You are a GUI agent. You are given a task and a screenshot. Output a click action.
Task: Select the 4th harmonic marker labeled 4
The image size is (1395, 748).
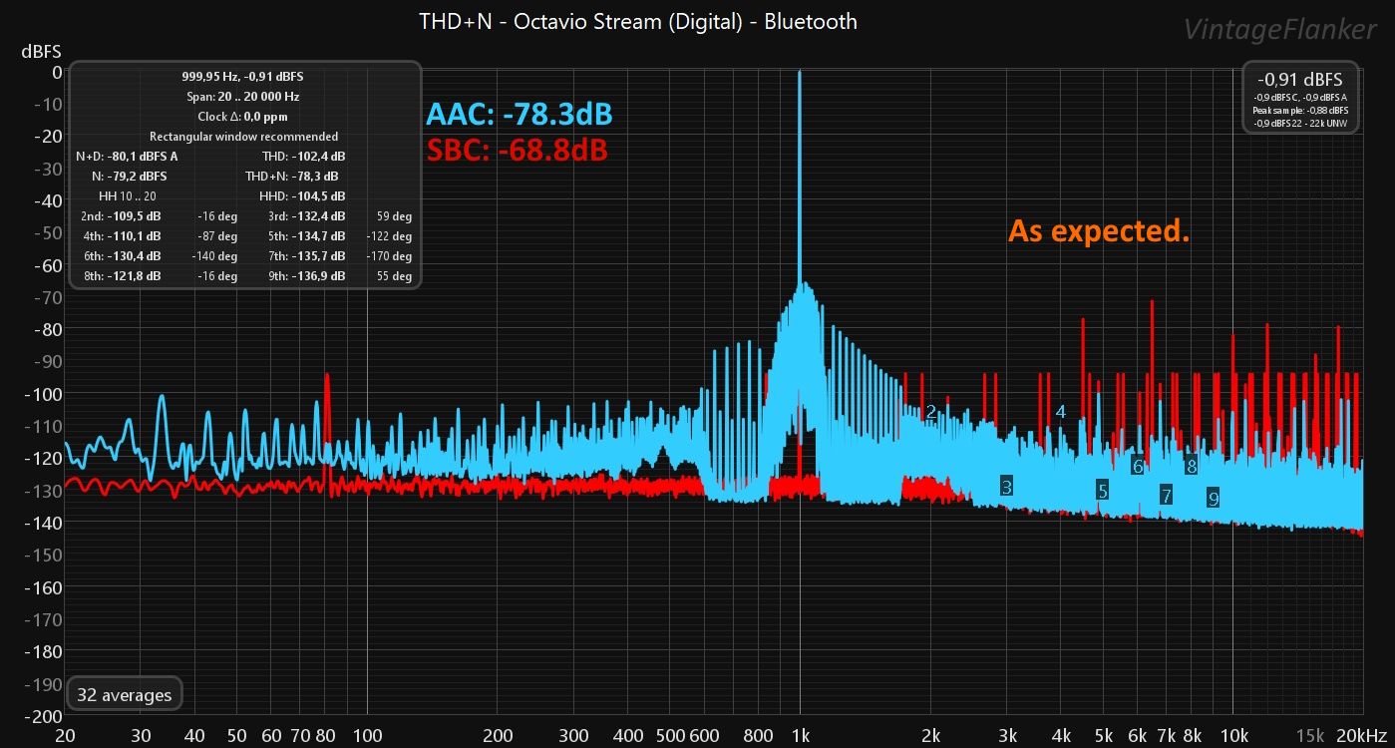coord(1061,412)
